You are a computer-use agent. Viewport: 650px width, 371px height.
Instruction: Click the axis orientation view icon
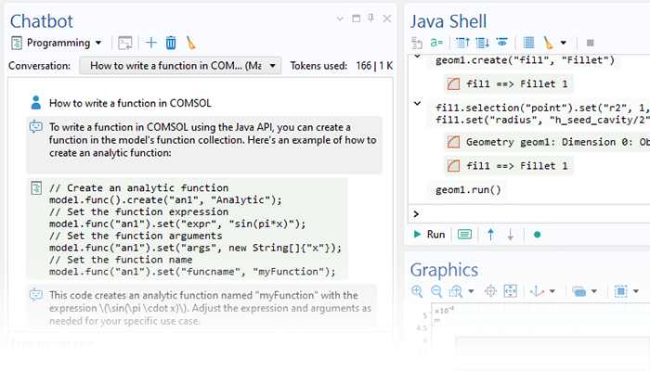[538, 291]
